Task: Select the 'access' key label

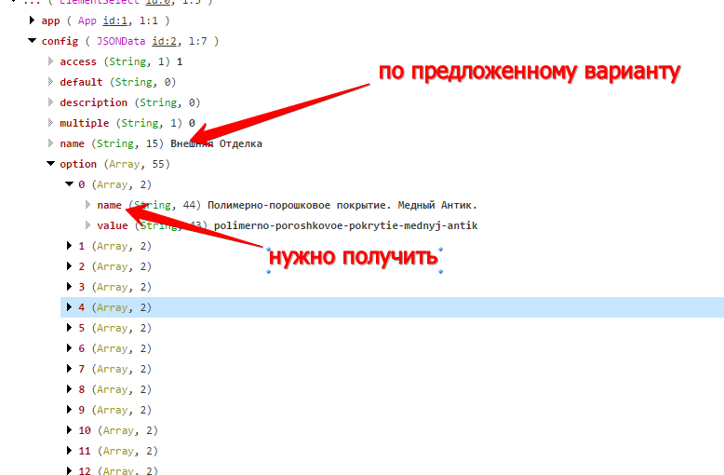Action: 78,61
